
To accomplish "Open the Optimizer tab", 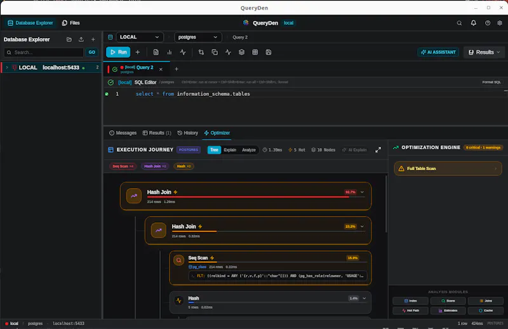I will [217, 133].
